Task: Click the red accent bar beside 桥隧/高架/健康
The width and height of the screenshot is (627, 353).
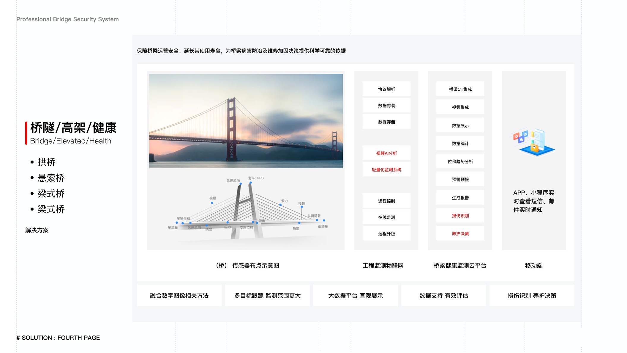Action: (26, 133)
